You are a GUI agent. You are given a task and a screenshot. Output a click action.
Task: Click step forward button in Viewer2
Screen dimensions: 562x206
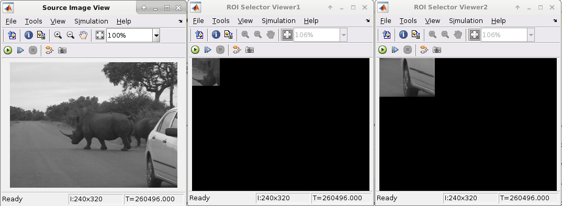tap(395, 50)
